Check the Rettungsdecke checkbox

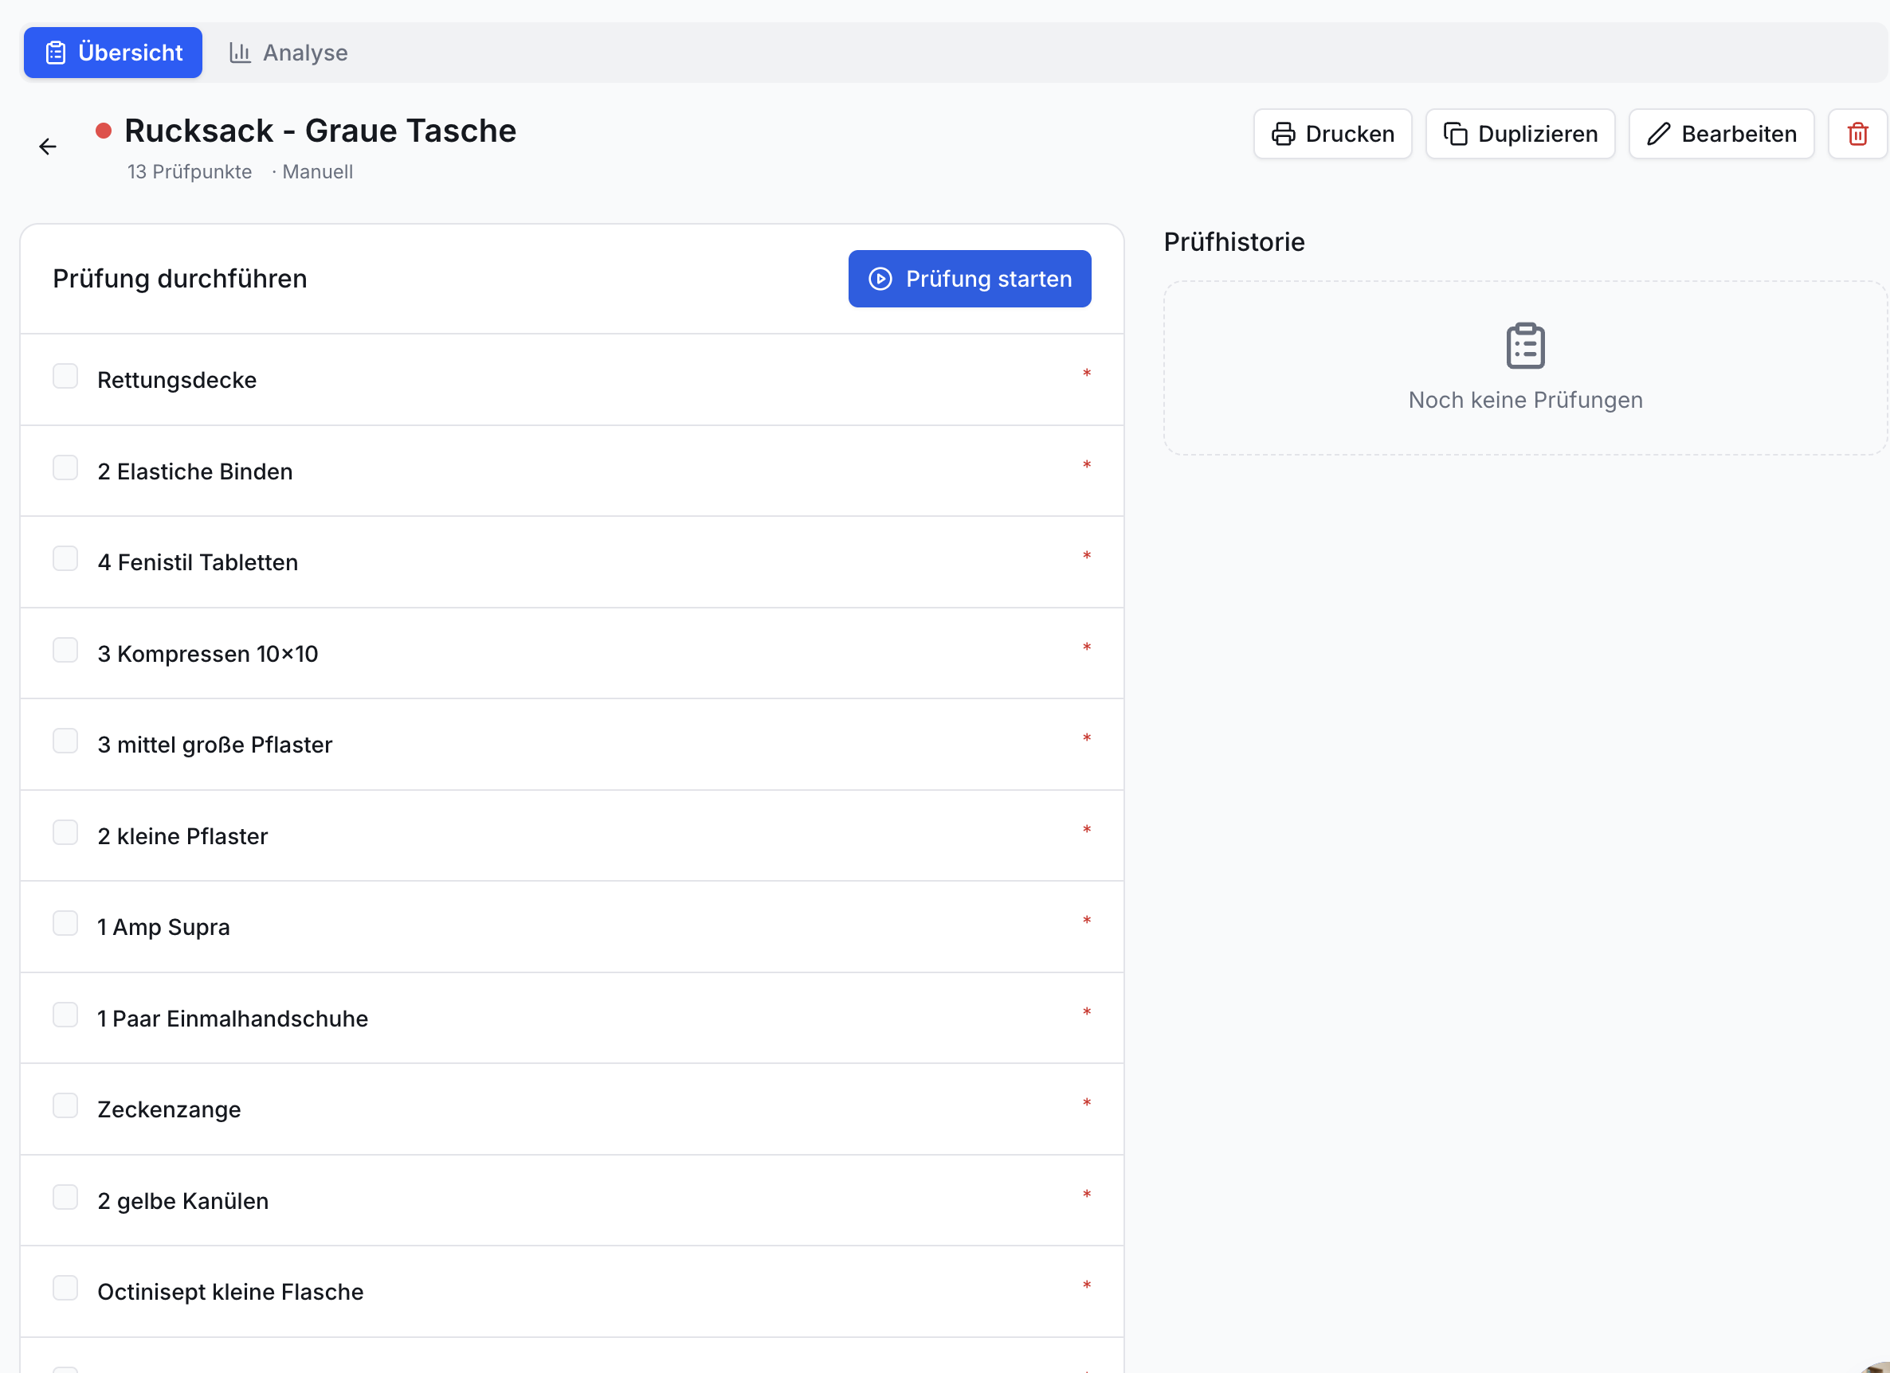[65, 377]
